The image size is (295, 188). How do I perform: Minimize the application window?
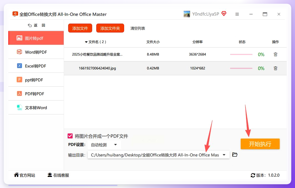coord(251,14)
